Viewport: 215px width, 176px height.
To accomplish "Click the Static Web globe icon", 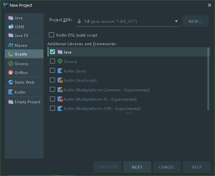I will click(x=11, y=82).
